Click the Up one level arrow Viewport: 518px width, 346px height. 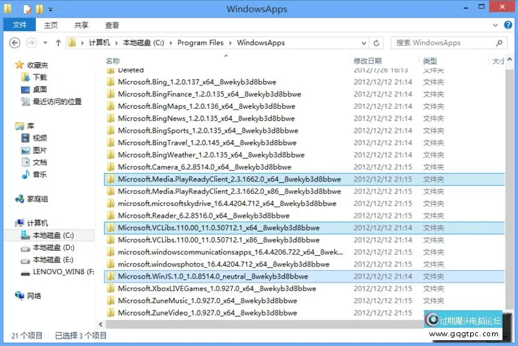click(x=58, y=43)
